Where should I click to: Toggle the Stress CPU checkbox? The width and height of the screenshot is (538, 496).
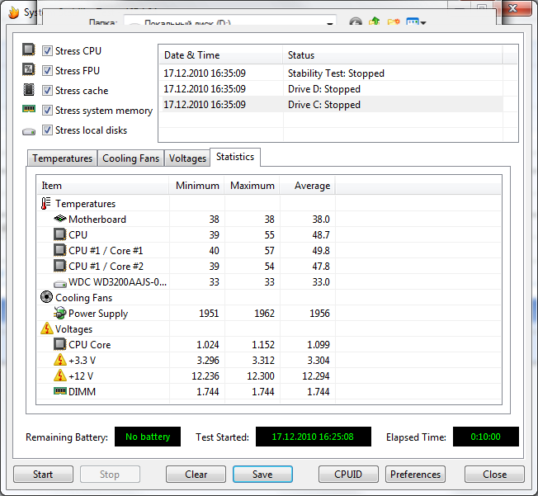(x=47, y=51)
